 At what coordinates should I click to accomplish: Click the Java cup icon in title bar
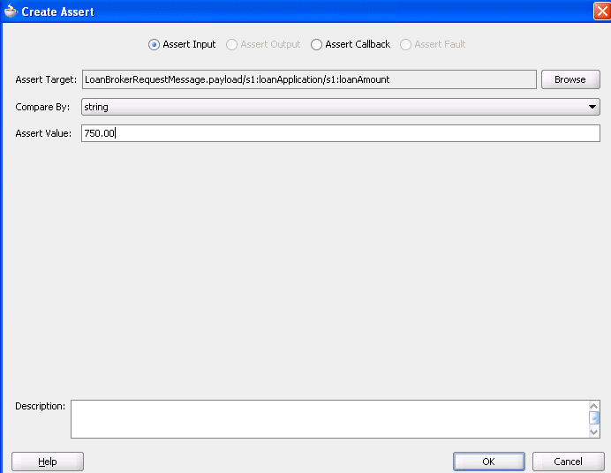click(x=11, y=11)
